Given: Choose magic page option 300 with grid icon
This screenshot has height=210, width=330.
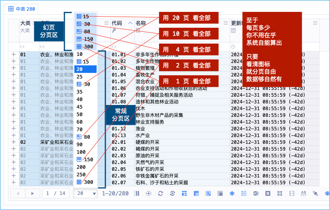Looking at the screenshot, I should [85, 47].
